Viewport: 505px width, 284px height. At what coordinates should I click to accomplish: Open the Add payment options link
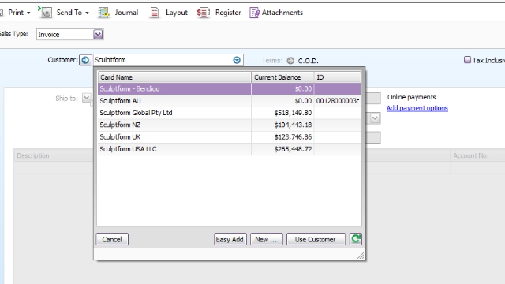click(417, 108)
